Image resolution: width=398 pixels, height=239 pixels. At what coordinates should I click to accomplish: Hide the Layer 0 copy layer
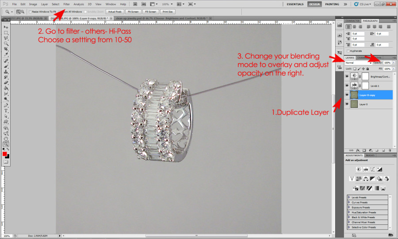(347, 95)
